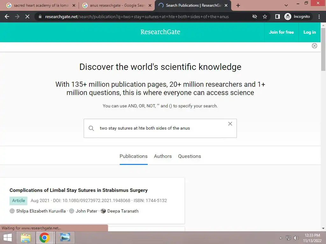326x244 pixels.
Task: Expand the tab search chevron
Action: [286, 5]
